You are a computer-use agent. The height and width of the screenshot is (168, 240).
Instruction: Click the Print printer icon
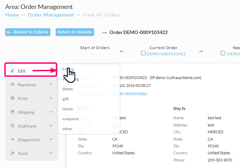click(13, 98)
